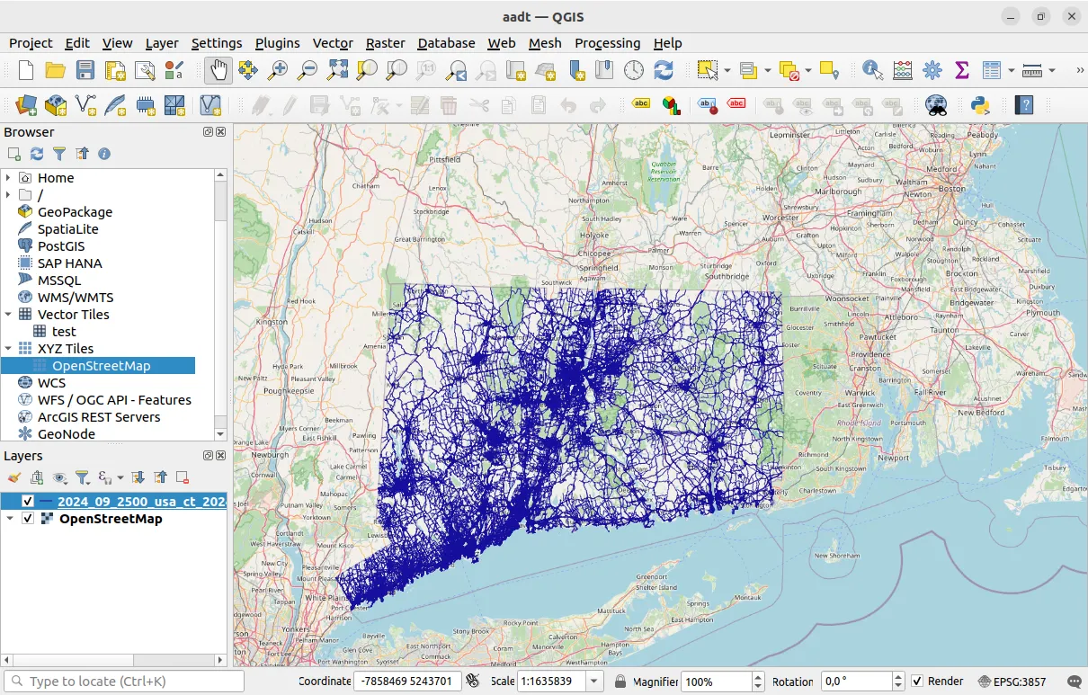Open toolbar overflow chevron at right
The height and width of the screenshot is (695, 1088).
[1079, 70]
